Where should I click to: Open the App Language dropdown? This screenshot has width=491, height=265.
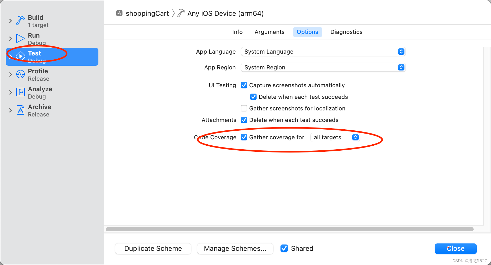tap(323, 52)
